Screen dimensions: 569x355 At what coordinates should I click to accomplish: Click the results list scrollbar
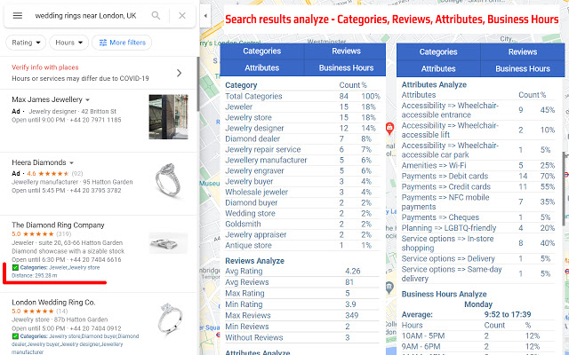(197, 84)
